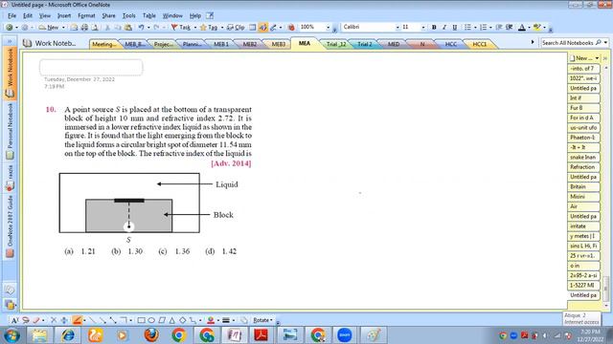Viewport: 613px width, 344px height.
Task: Click the text highlight color icon
Action: pyautogui.click(x=537, y=27)
